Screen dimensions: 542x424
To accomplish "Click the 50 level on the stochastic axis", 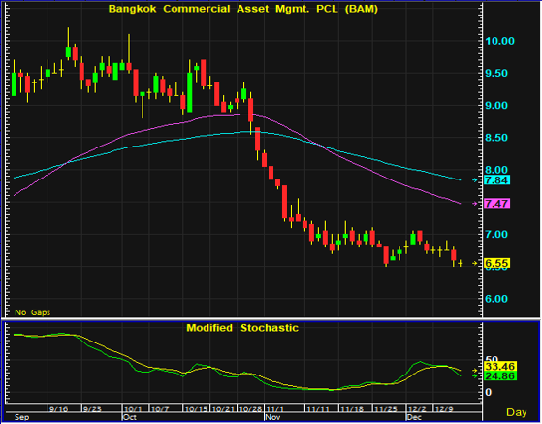I will point(492,360).
